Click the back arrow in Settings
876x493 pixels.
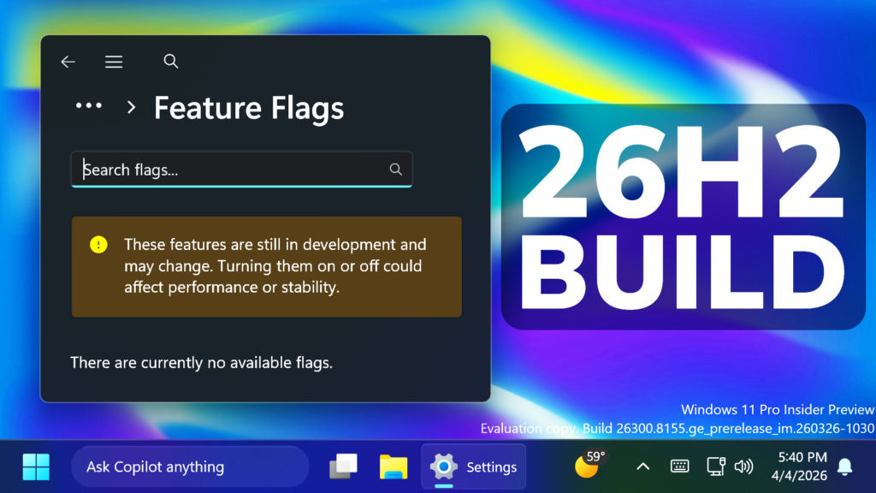68,62
